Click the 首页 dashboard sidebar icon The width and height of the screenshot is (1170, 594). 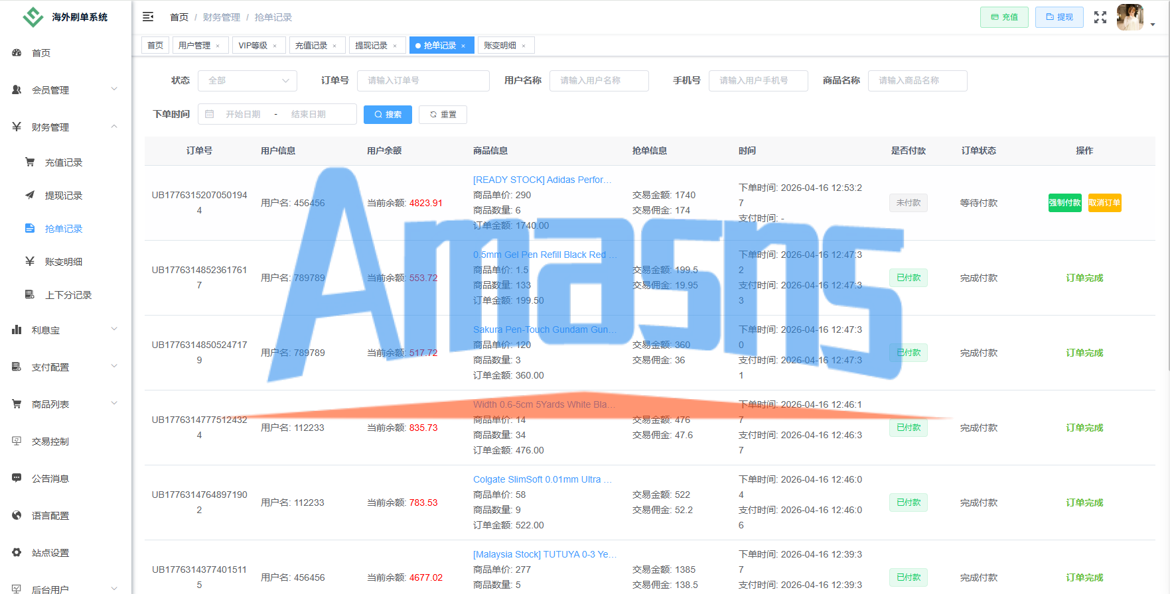pyautogui.click(x=17, y=52)
